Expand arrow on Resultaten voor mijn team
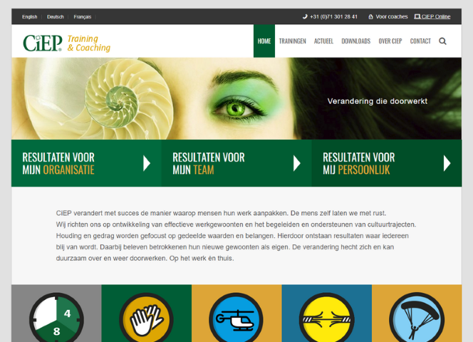 pyautogui.click(x=297, y=163)
